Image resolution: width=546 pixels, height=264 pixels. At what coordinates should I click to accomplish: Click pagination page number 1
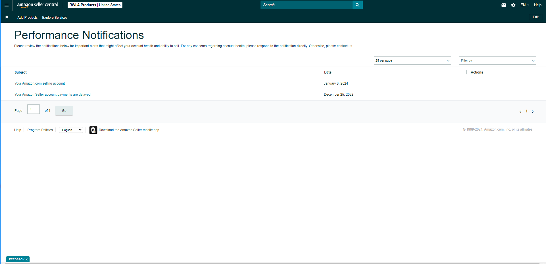[526, 111]
